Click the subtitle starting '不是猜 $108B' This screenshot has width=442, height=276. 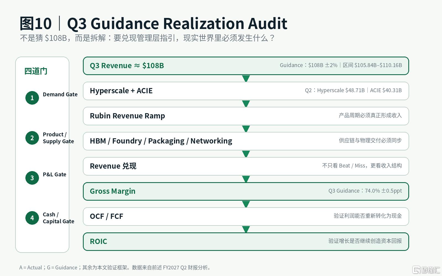147,38
